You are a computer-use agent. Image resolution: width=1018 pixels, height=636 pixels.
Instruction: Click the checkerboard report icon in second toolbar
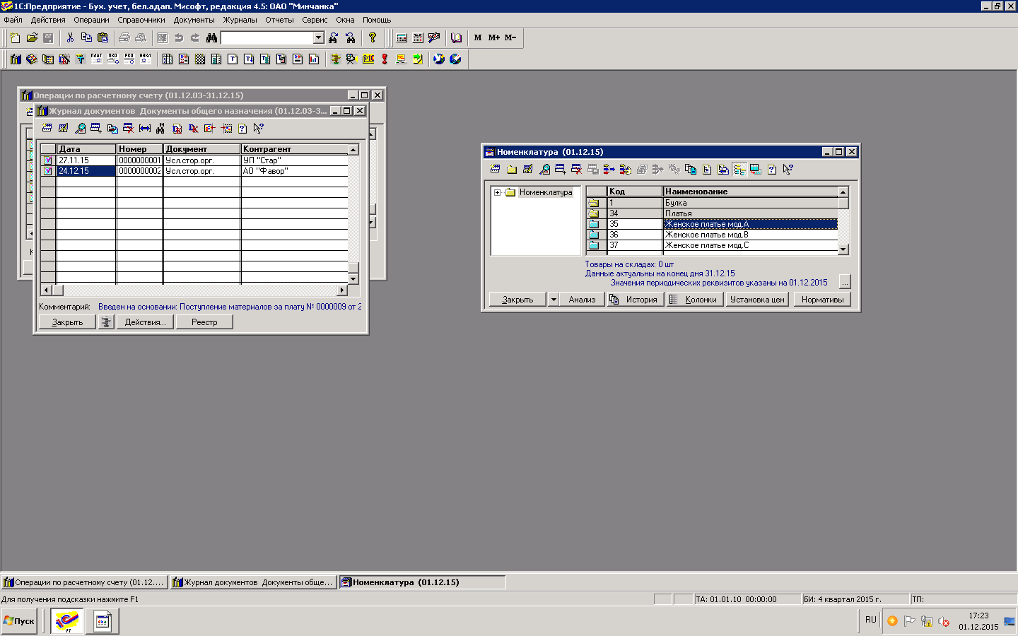[x=200, y=59]
